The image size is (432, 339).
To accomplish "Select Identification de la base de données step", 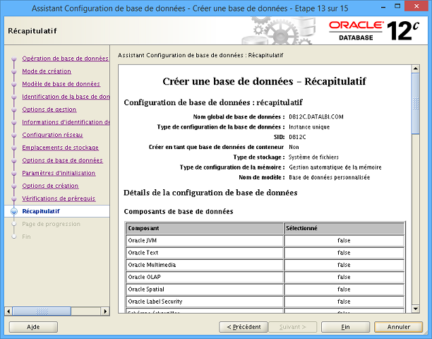I will pos(66,97).
